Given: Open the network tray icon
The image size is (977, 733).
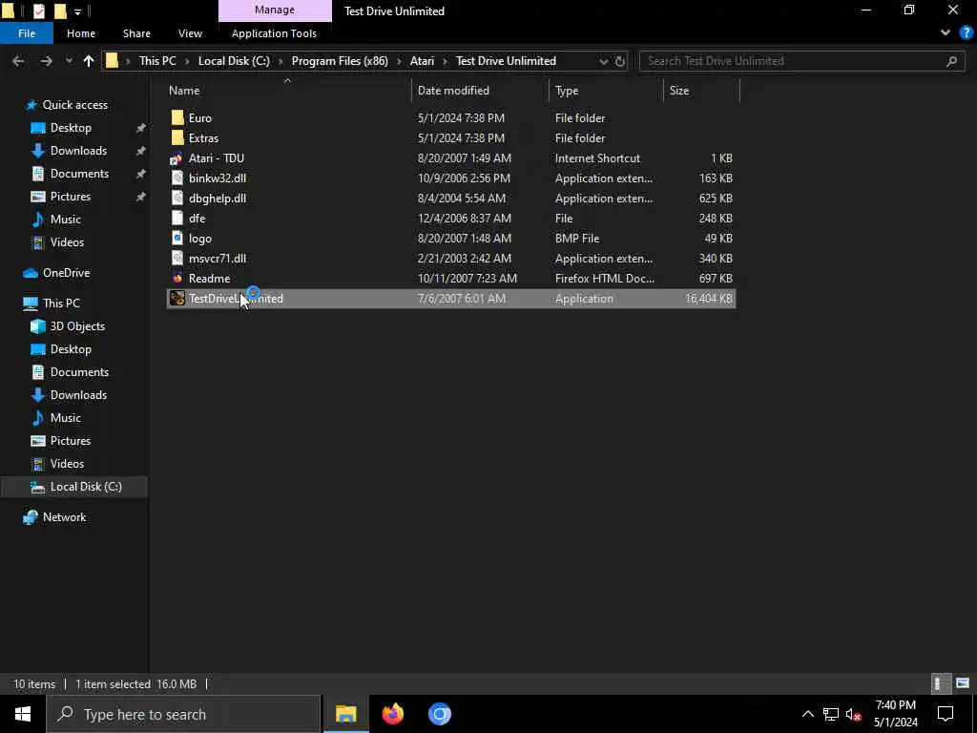Looking at the screenshot, I should [831, 714].
